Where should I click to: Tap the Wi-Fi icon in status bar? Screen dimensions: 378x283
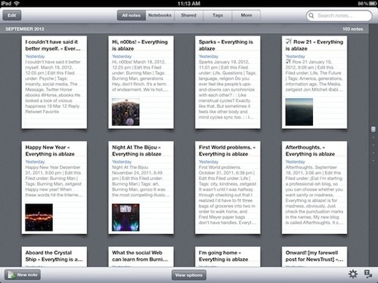17,3
